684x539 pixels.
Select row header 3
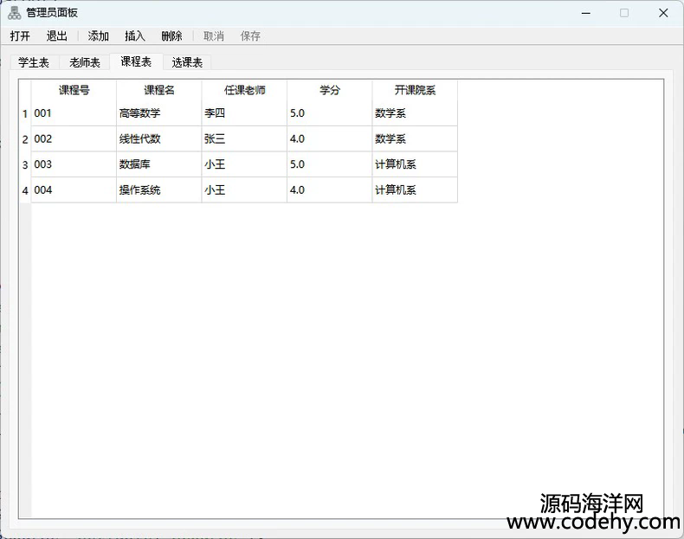[x=25, y=164]
